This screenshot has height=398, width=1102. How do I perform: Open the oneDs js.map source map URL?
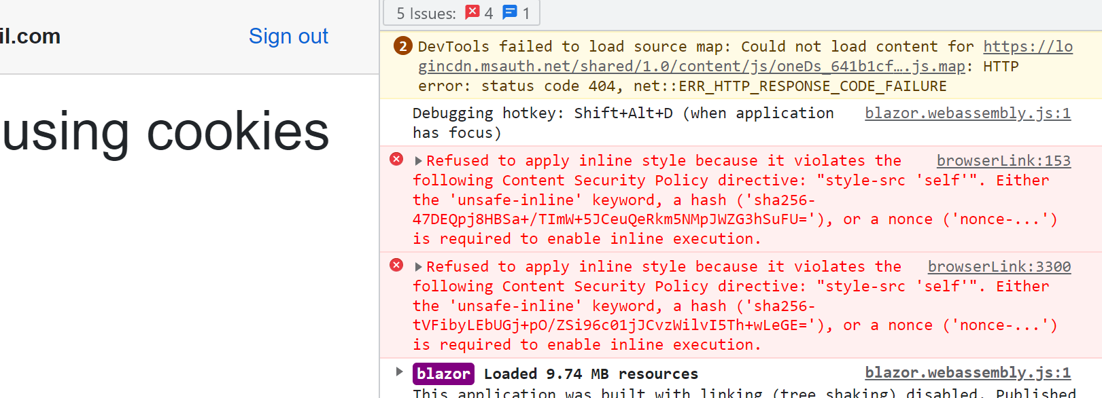coord(691,67)
